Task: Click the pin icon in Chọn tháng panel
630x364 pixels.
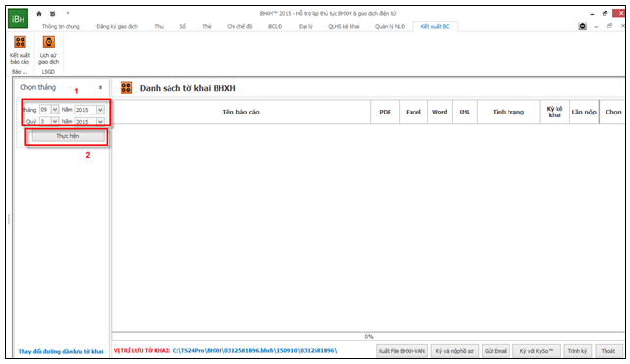Action: click(100, 87)
